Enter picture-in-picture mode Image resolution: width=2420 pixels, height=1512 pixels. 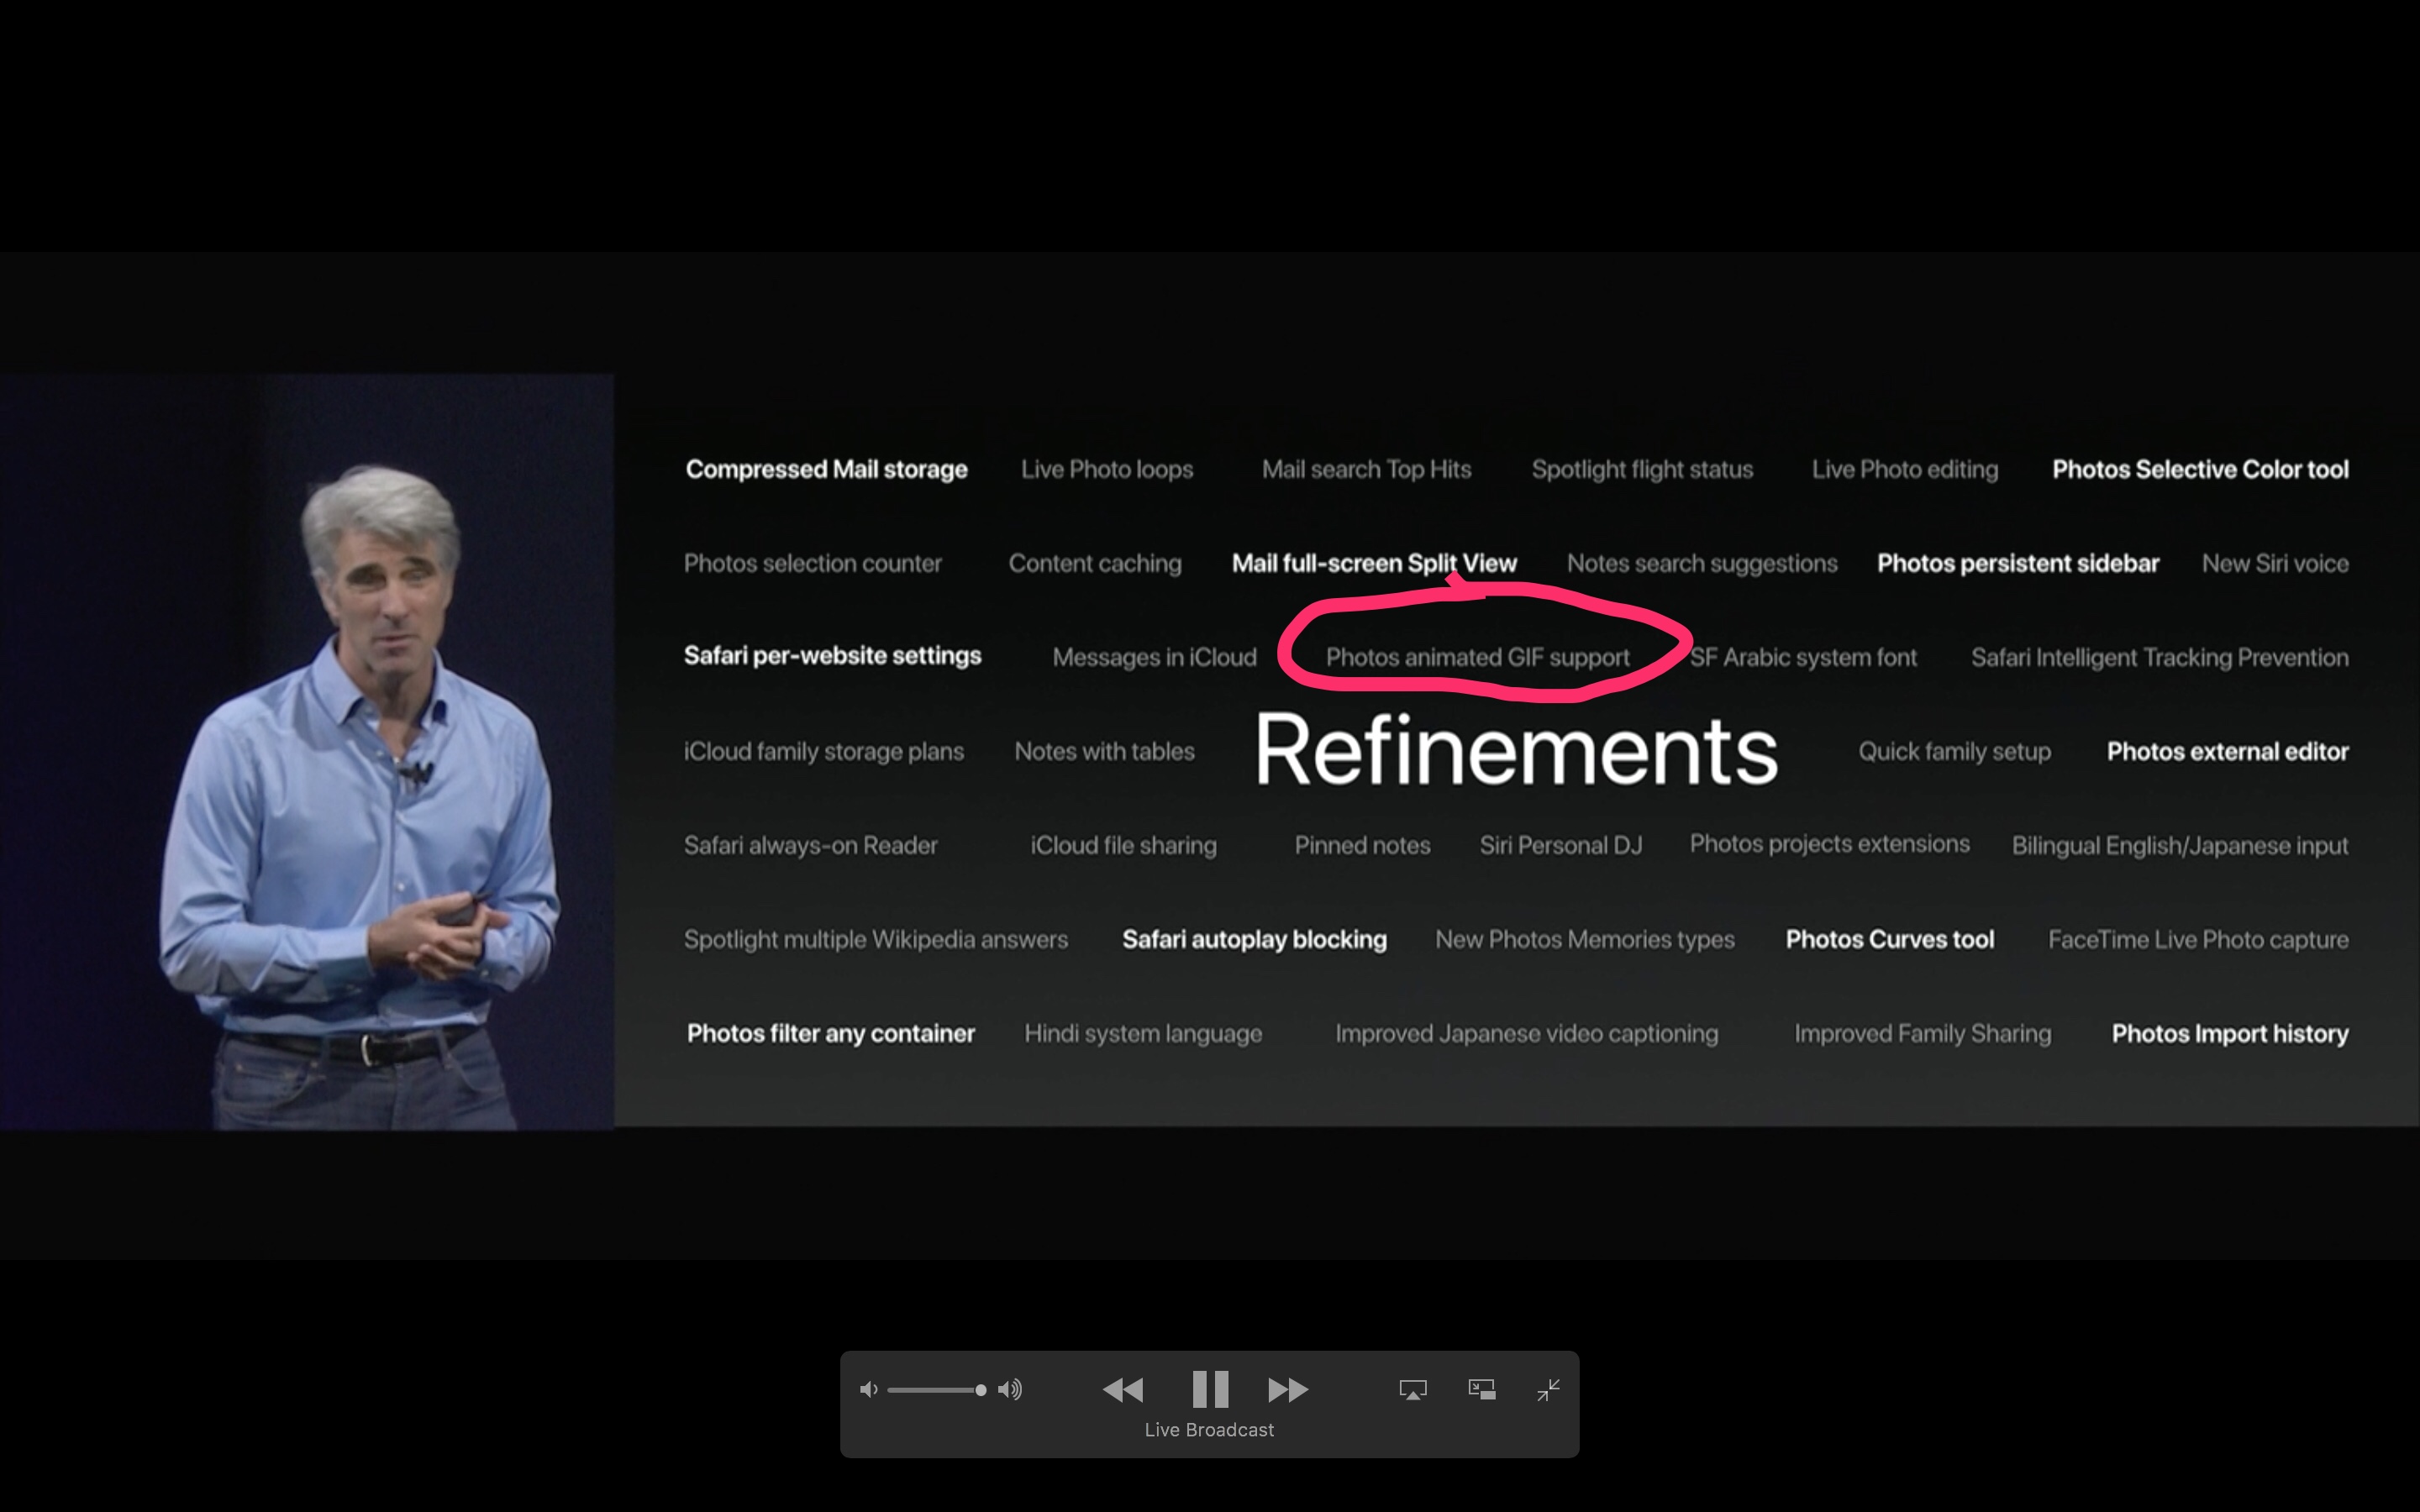click(1481, 1389)
